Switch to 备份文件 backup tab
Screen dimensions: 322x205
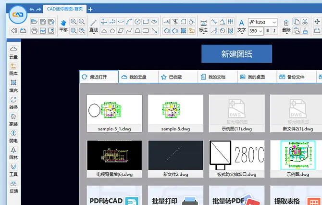(x=296, y=77)
